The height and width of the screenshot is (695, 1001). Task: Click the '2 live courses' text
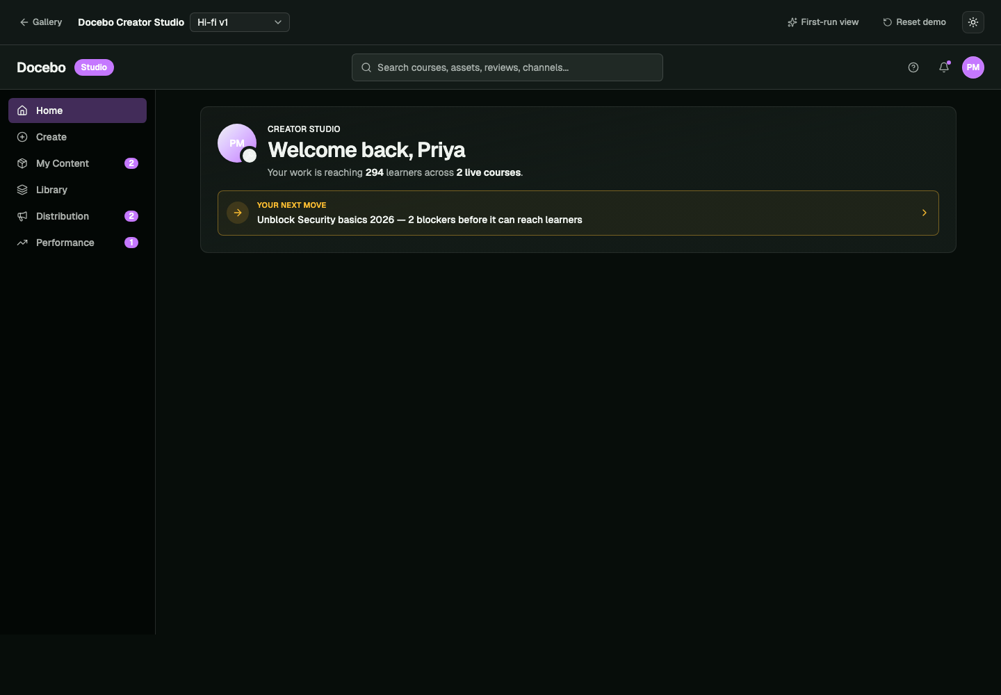point(489,172)
